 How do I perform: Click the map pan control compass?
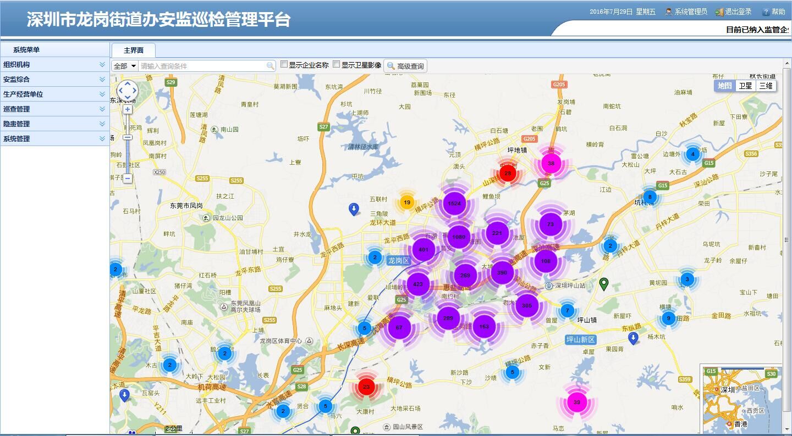coord(128,91)
